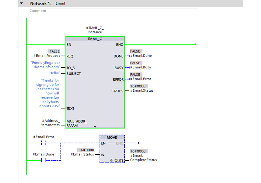Select #Email.Error output on ERROR pin
The width and height of the screenshot is (261, 183).
pos(141,79)
